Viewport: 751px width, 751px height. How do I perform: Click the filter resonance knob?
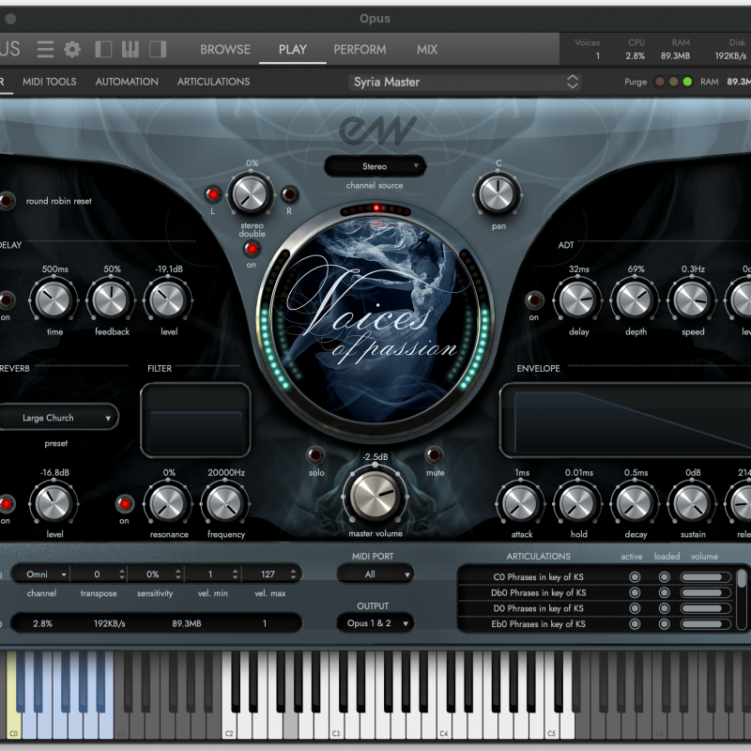[x=168, y=503]
